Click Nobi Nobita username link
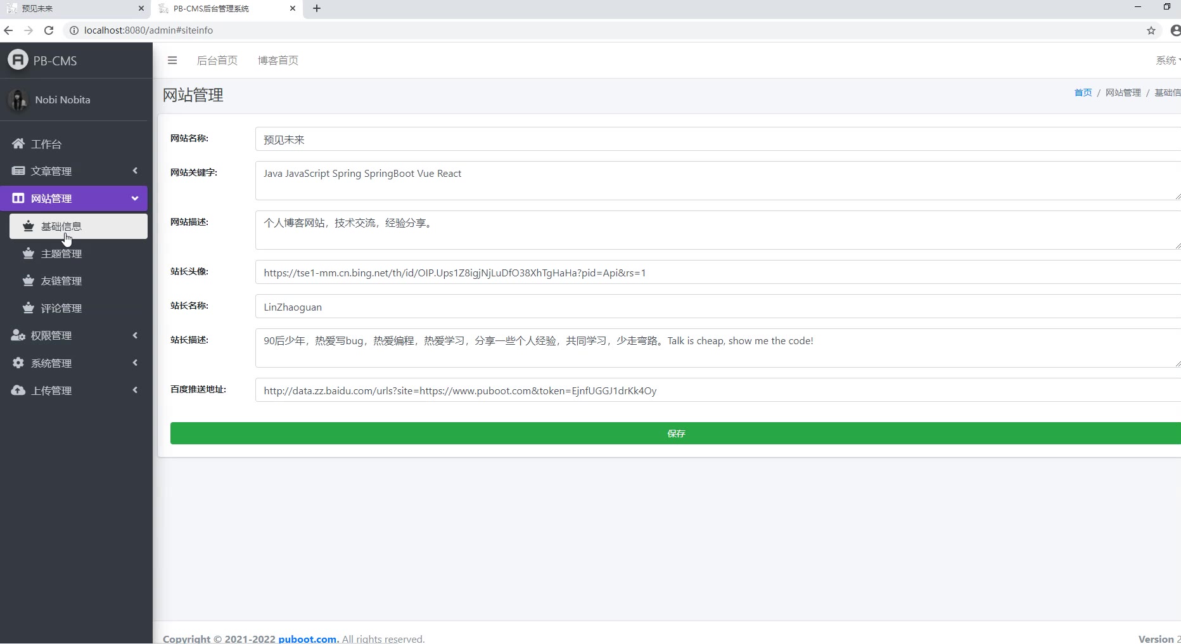 point(63,100)
